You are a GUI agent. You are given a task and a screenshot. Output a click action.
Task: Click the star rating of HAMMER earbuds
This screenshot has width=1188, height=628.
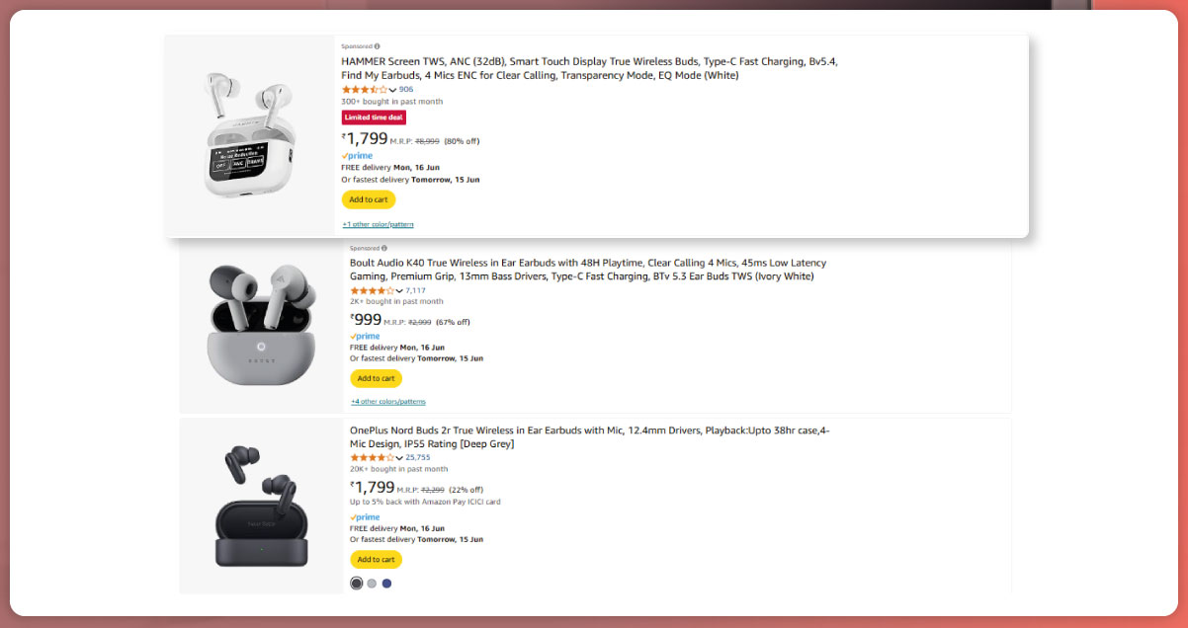pyautogui.click(x=365, y=90)
